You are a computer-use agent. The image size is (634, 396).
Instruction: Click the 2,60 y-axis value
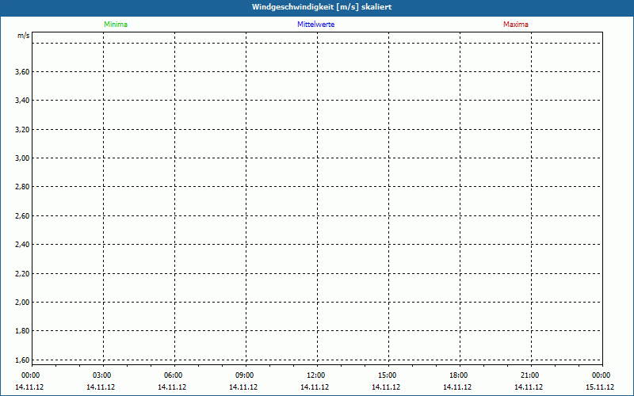22,216
